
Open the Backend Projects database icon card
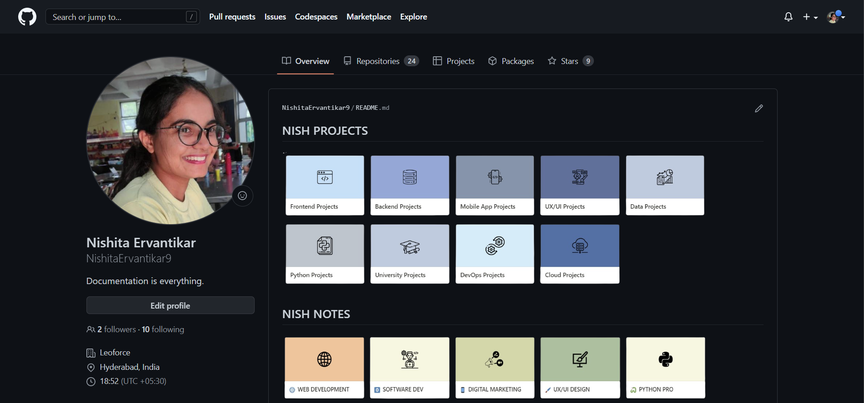(x=410, y=177)
